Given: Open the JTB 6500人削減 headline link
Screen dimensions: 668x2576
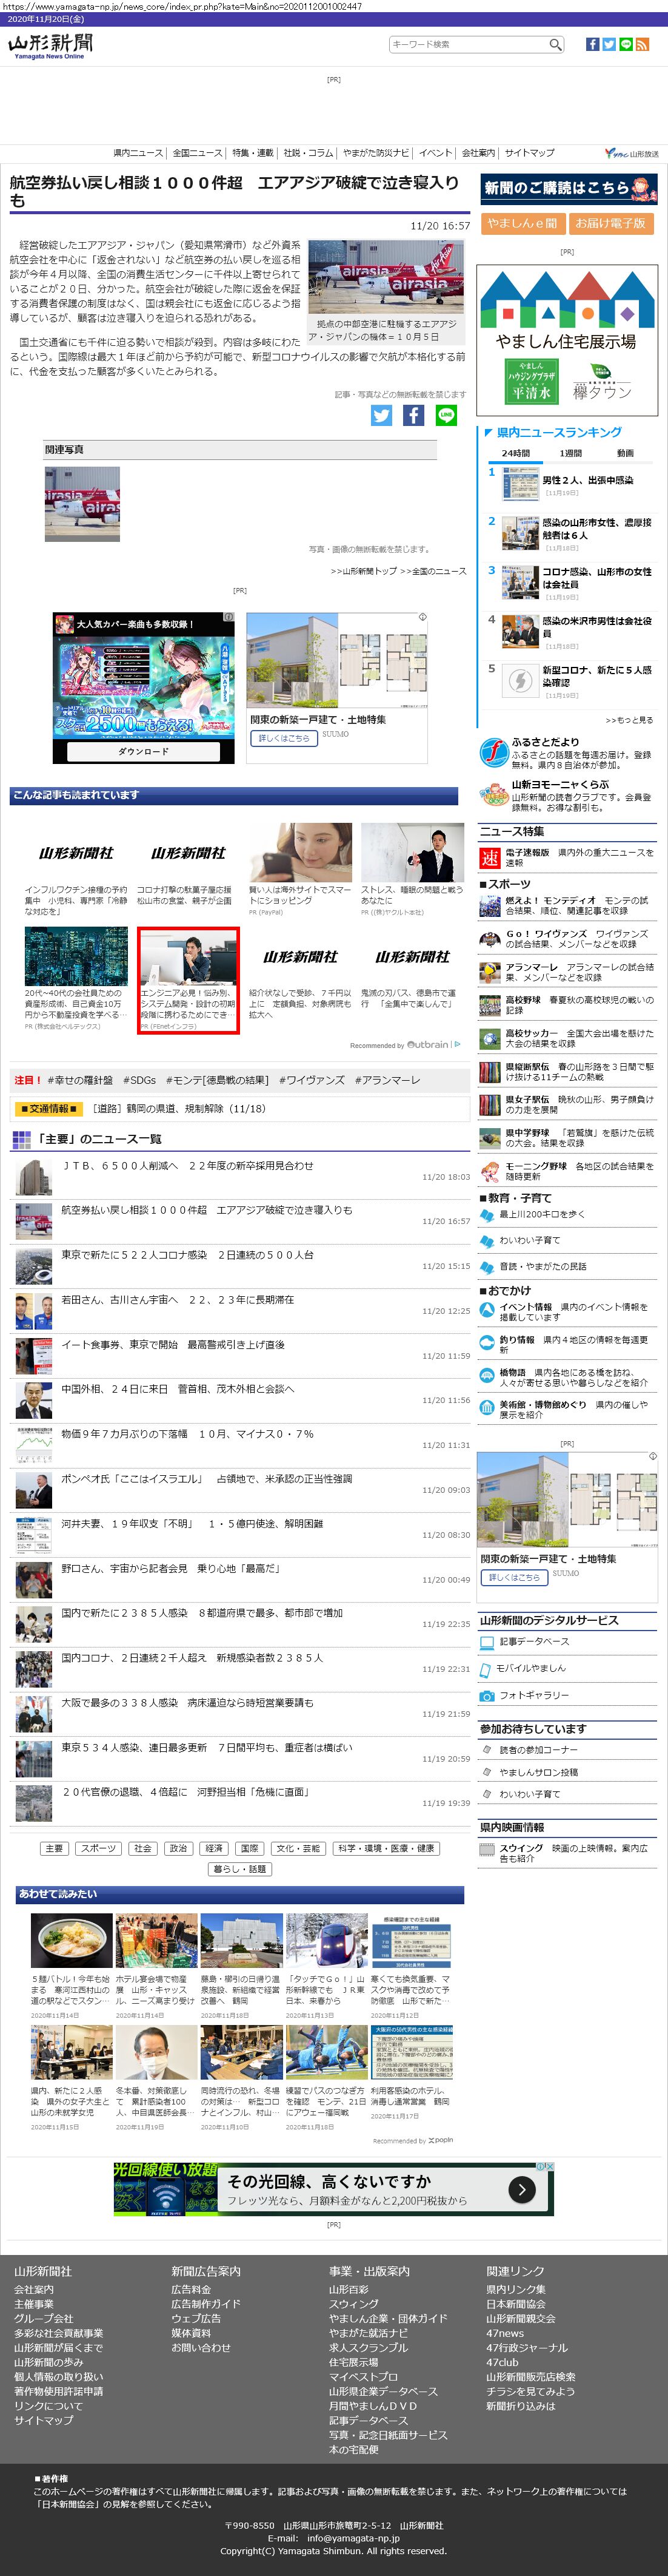Looking at the screenshot, I should 187,1165.
